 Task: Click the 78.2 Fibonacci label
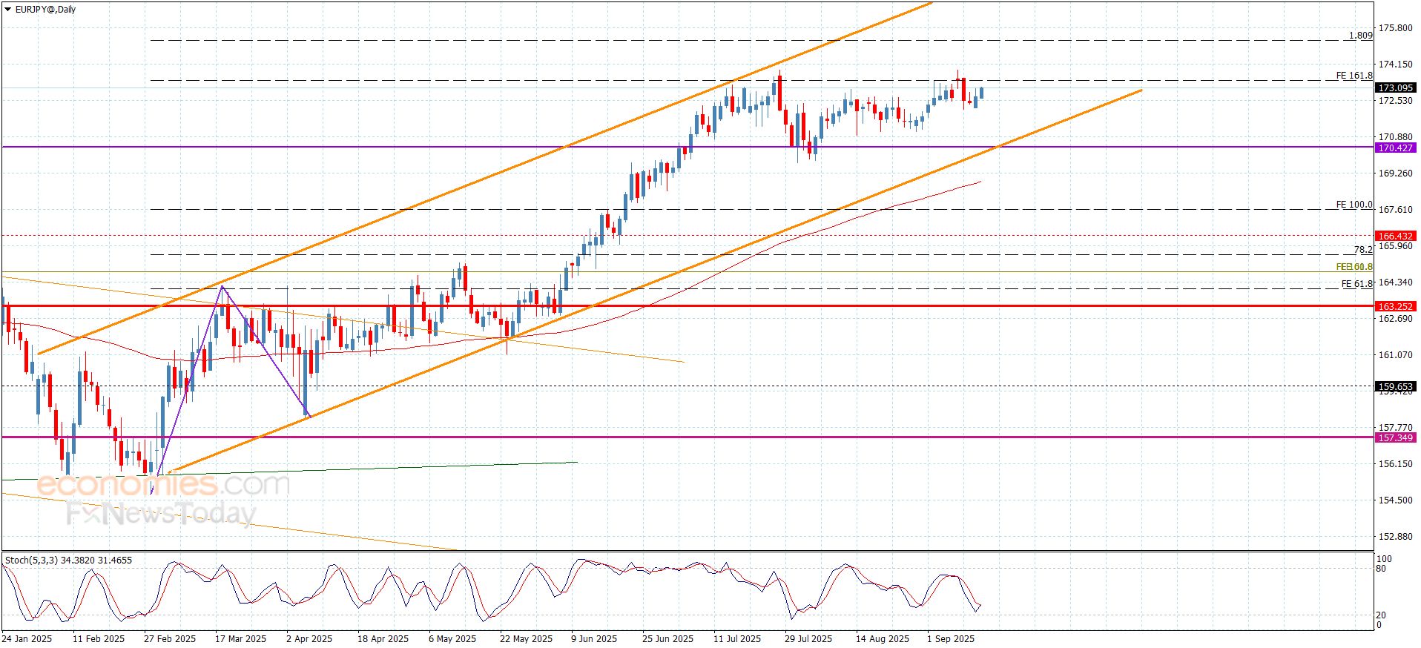[x=1363, y=250]
